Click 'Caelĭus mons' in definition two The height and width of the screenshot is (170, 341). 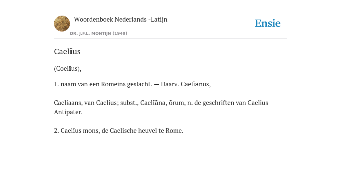click(80, 131)
